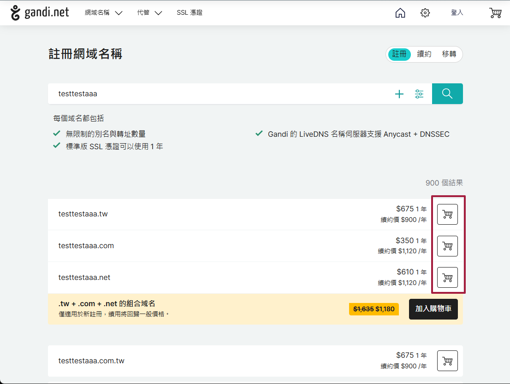Select the 註冊 mode toggle
This screenshot has width=510, height=384.
399,54
